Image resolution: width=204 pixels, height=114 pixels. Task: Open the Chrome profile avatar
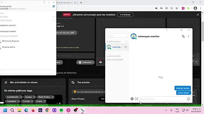[x=195, y=8]
